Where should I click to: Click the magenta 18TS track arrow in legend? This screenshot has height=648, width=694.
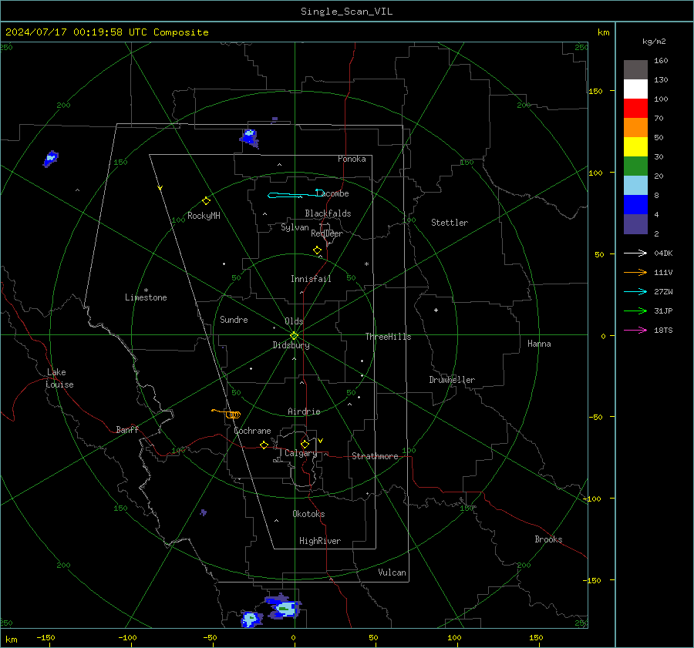pyautogui.click(x=635, y=330)
